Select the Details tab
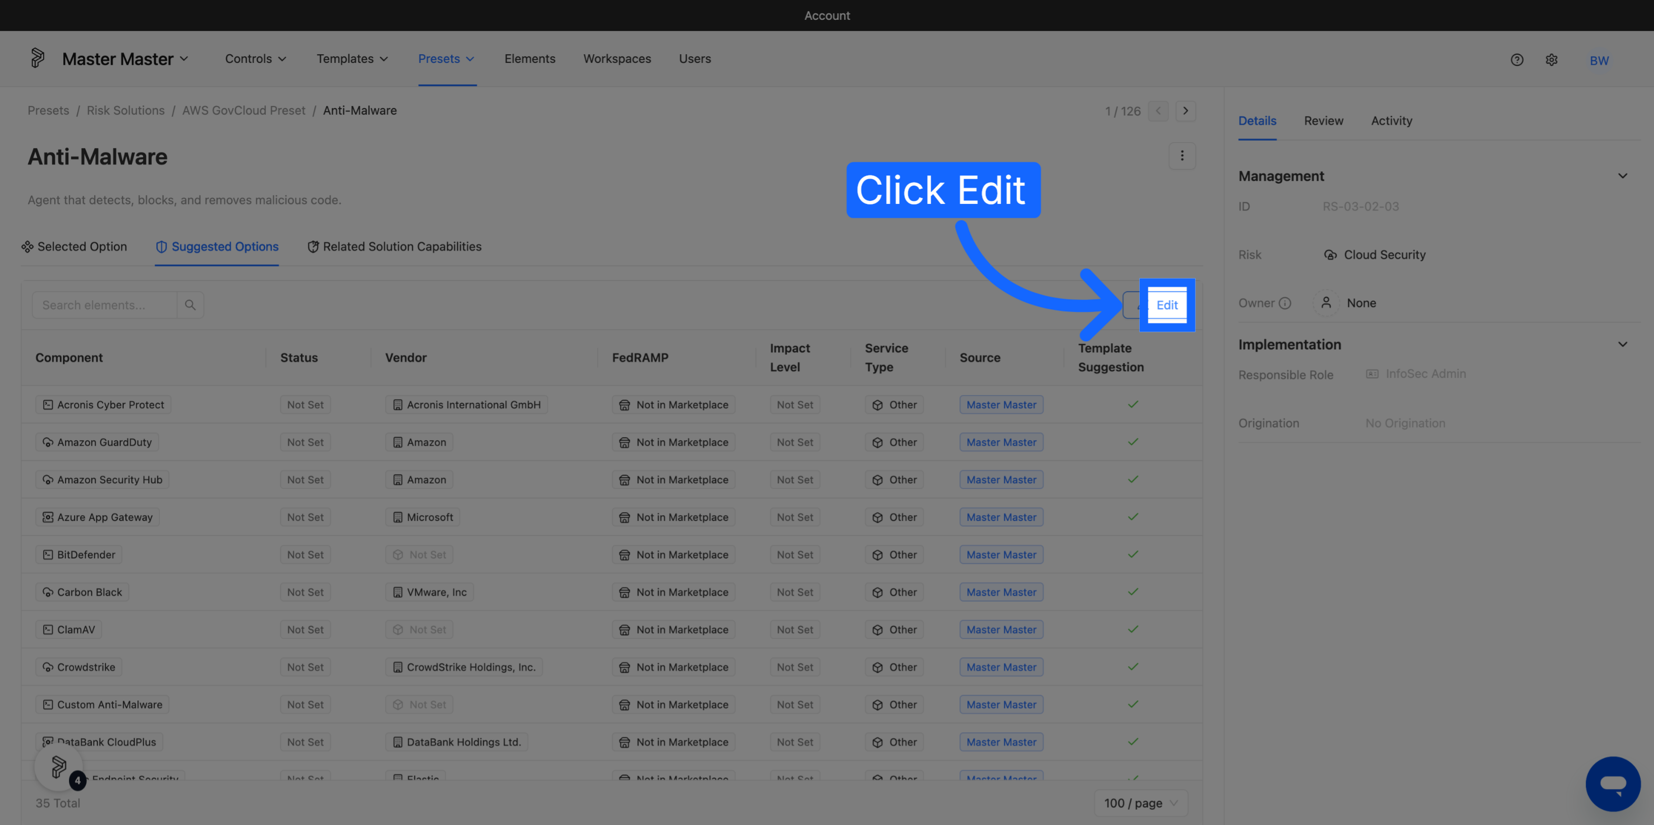 [1256, 121]
